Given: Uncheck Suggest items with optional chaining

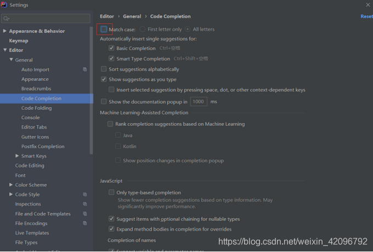Looking at the screenshot, I should click(111, 219).
